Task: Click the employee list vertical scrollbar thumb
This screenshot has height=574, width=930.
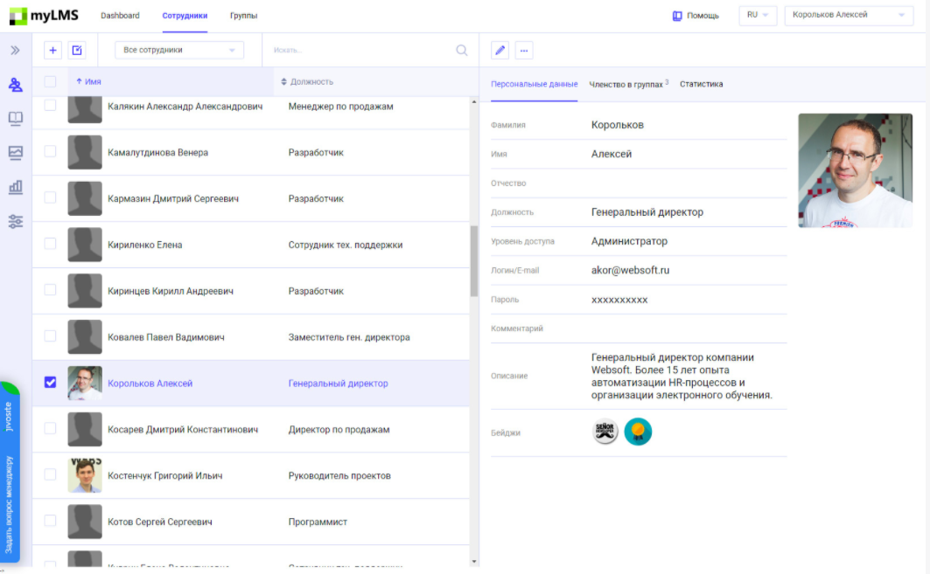Action: click(x=474, y=260)
